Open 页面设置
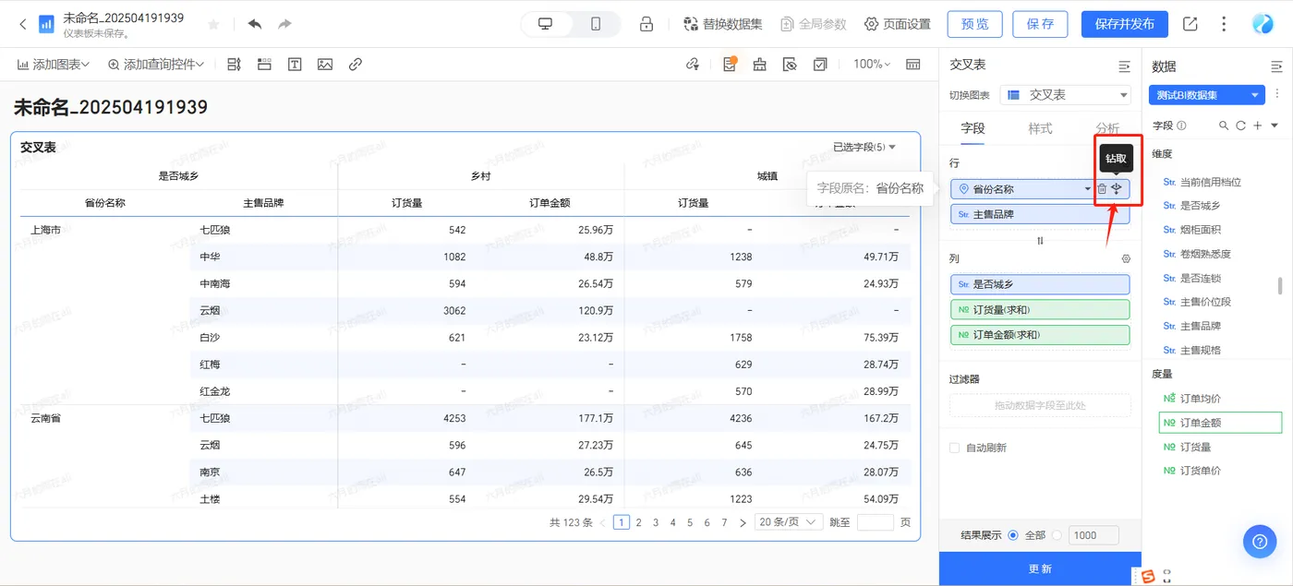1293x586 pixels. [x=898, y=24]
